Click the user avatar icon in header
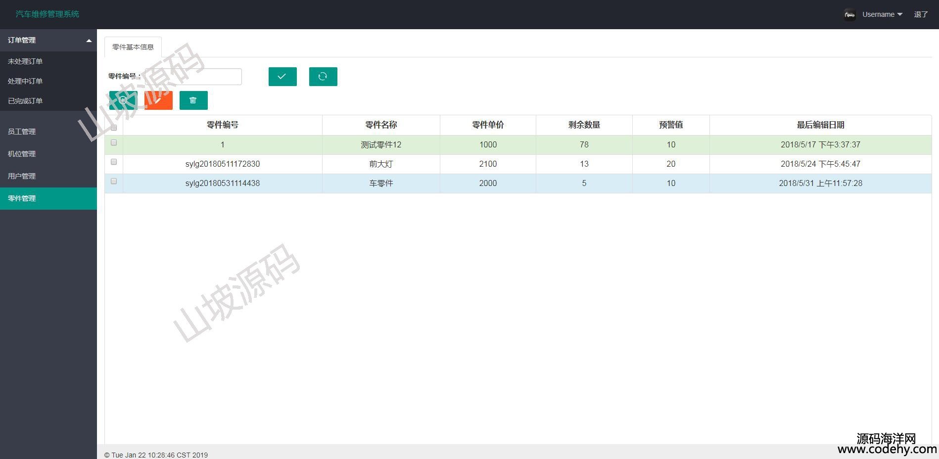 tap(849, 15)
